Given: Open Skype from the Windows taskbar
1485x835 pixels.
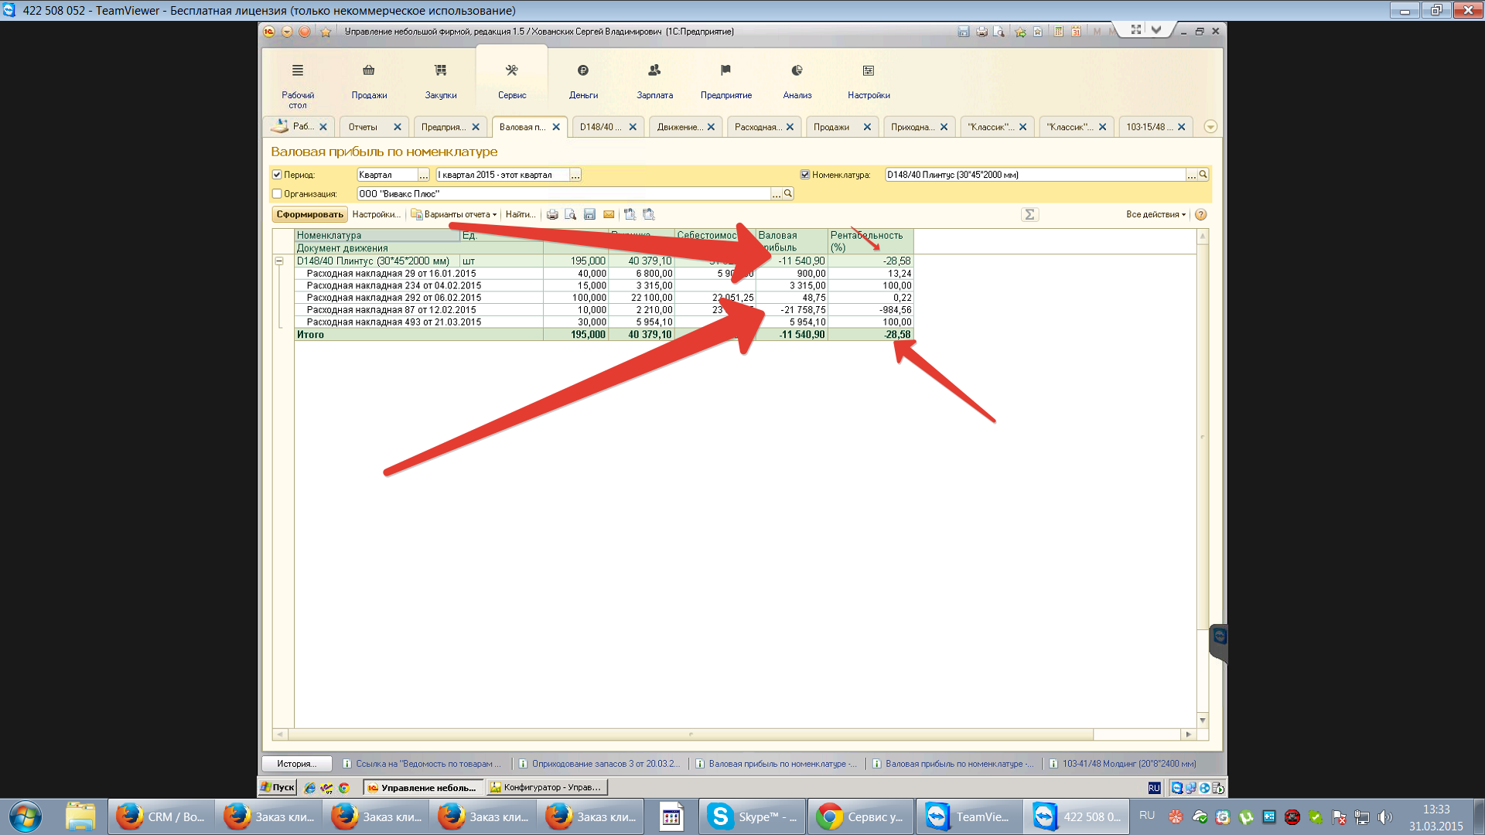Looking at the screenshot, I should [x=753, y=817].
